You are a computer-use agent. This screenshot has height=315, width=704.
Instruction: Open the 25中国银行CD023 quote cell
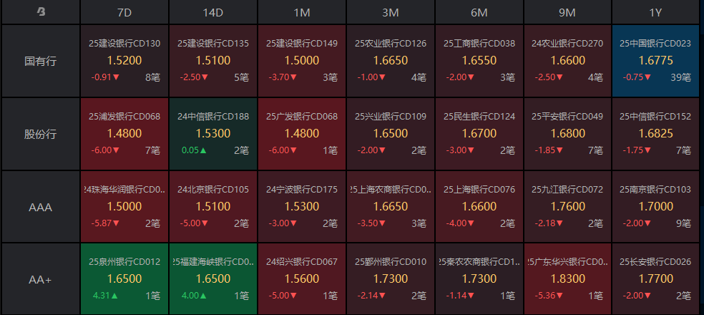(655, 61)
